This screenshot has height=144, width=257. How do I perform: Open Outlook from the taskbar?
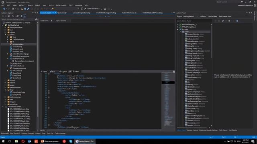pos(29,141)
